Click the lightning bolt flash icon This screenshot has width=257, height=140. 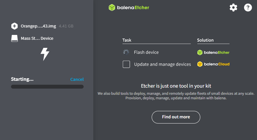(x=45, y=54)
